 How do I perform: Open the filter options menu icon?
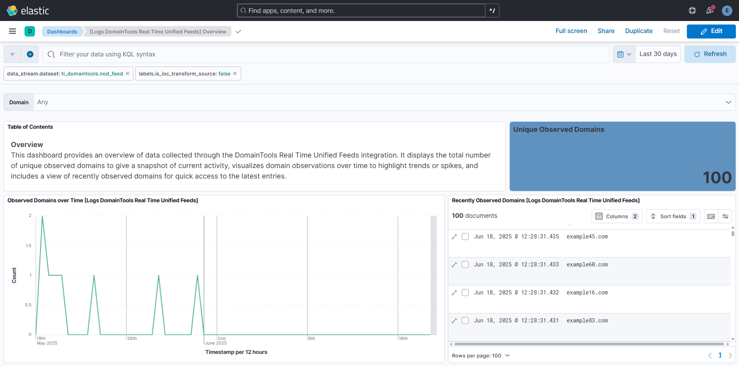click(x=12, y=54)
